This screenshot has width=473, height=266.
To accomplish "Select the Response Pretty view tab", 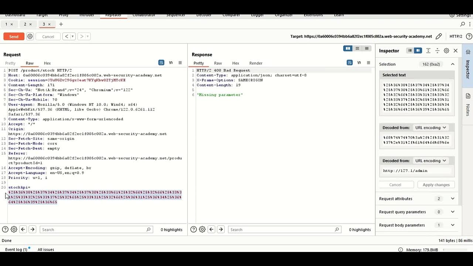I will coord(198,63).
